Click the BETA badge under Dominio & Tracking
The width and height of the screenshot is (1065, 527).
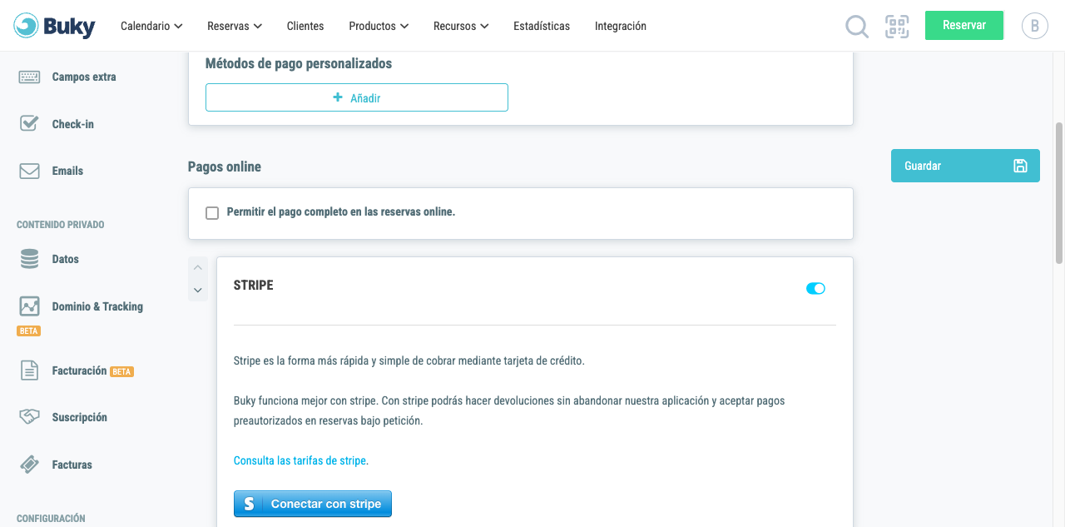[x=29, y=331]
